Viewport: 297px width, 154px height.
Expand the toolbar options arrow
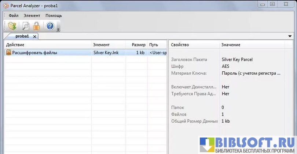pos(58,29)
